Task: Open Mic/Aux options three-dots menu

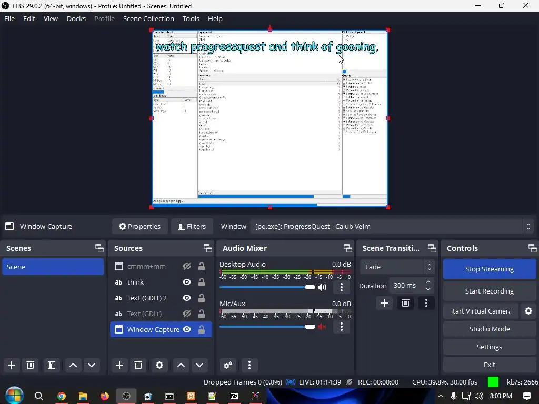Action: 341,327
